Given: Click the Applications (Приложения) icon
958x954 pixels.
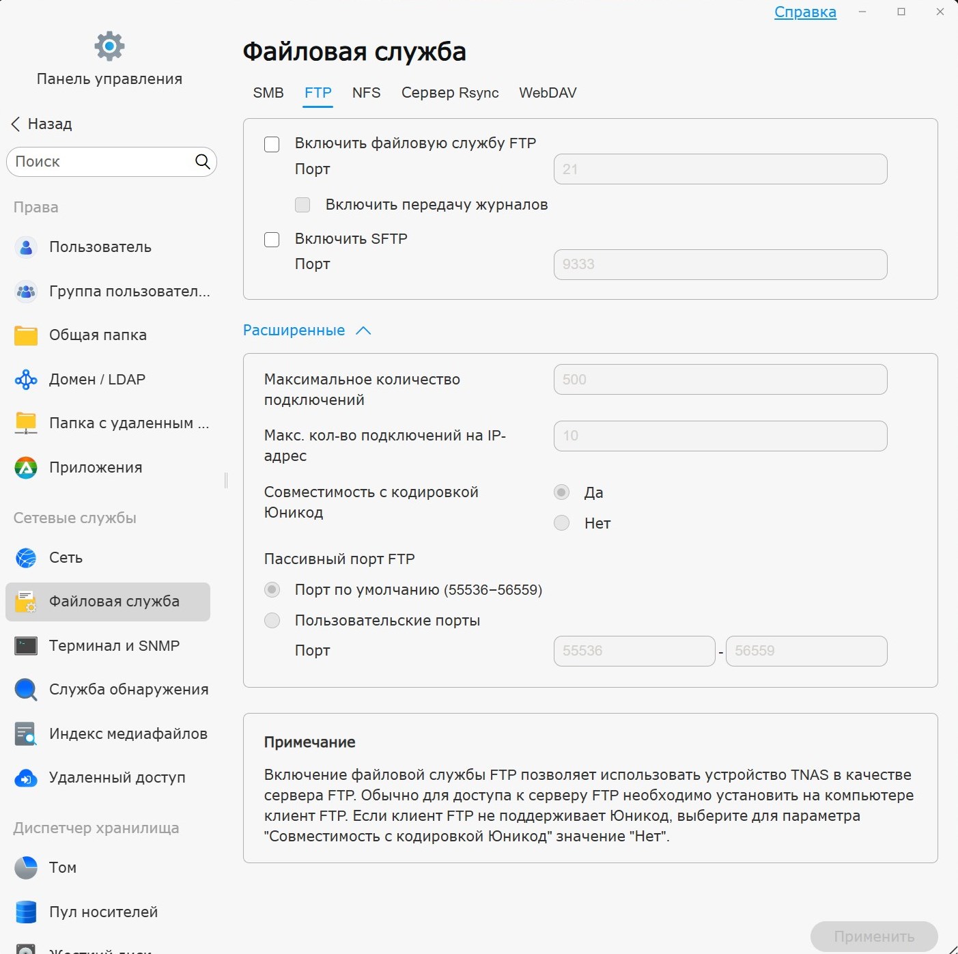Looking at the screenshot, I should pos(26,468).
